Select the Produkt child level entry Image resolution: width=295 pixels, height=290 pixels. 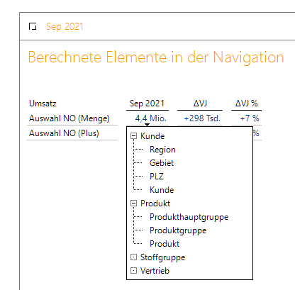click(x=165, y=244)
